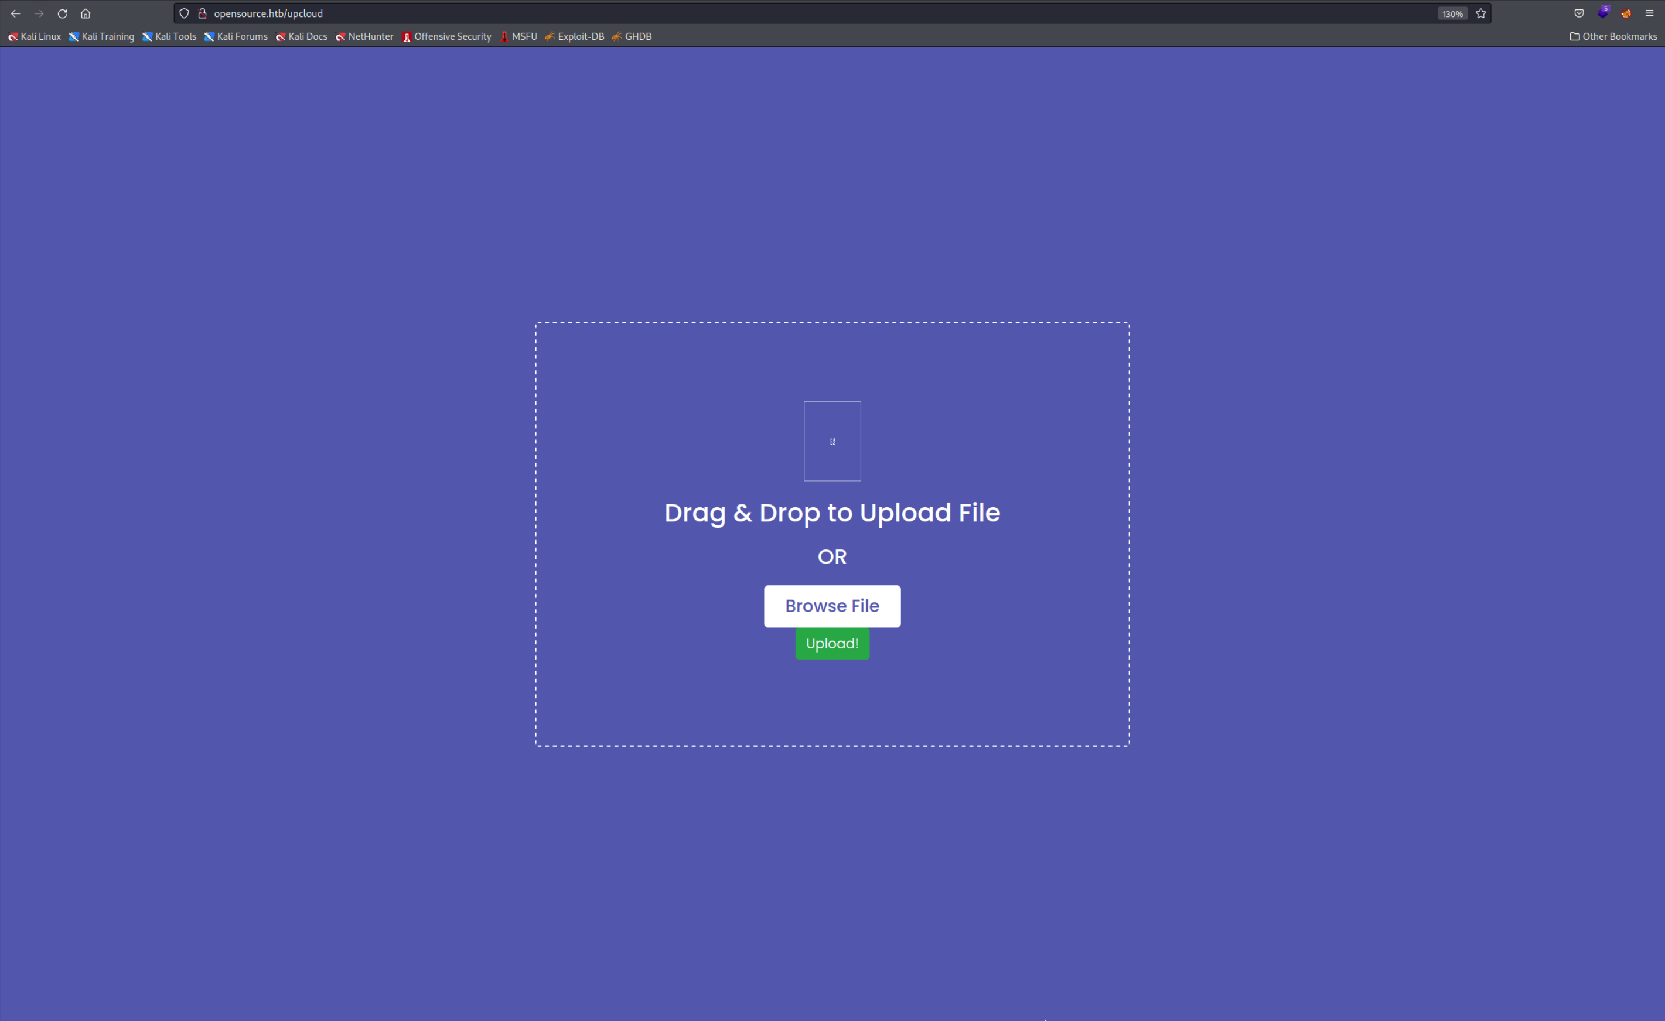Viewport: 1665px width, 1021px height.
Task: Click the Drag & Drop to Upload File heading
Action: pos(832,513)
